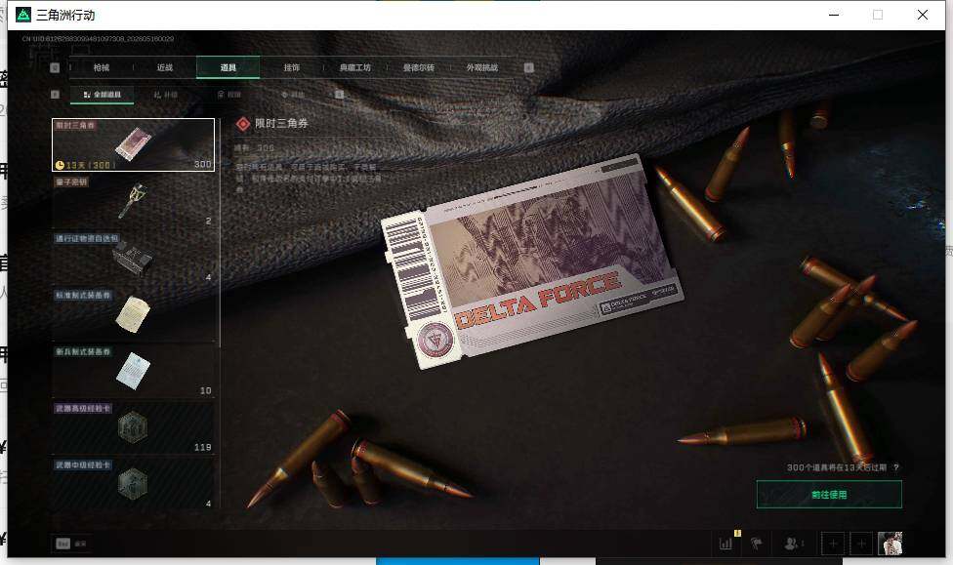The image size is (953, 565).
Task: Switch to the 典藏工坊 tab
Action: [355, 67]
